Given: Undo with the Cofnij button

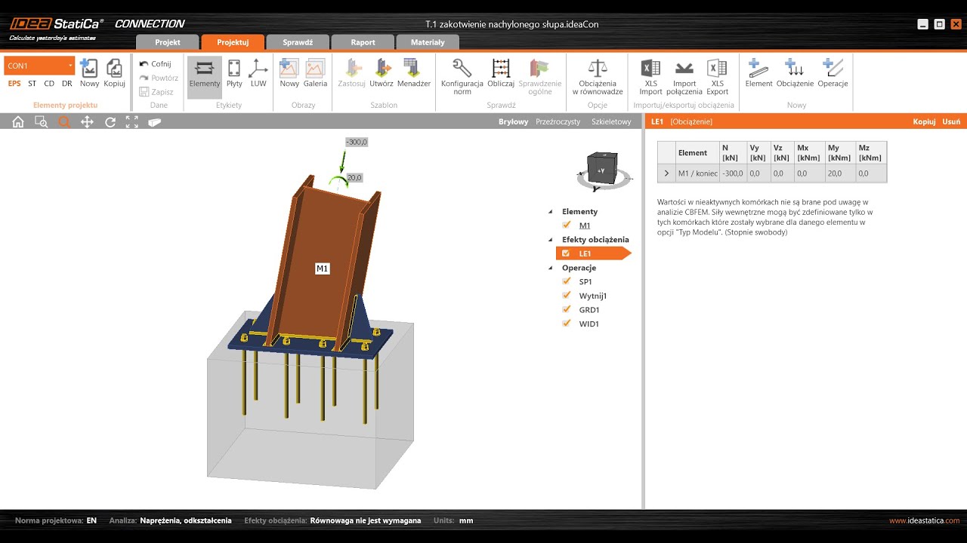Looking at the screenshot, I should pos(155,64).
